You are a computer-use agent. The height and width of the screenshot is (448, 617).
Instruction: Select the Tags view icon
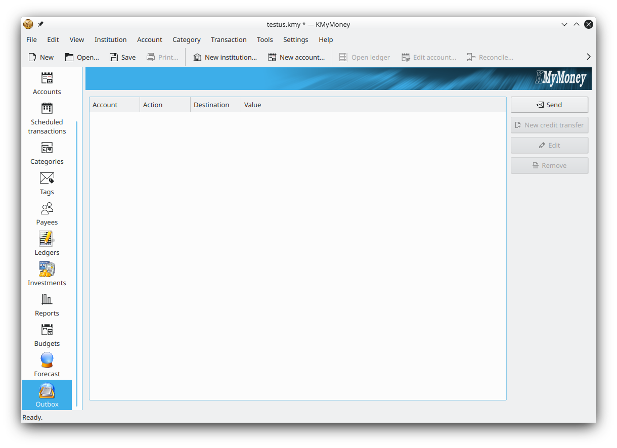pos(47,178)
